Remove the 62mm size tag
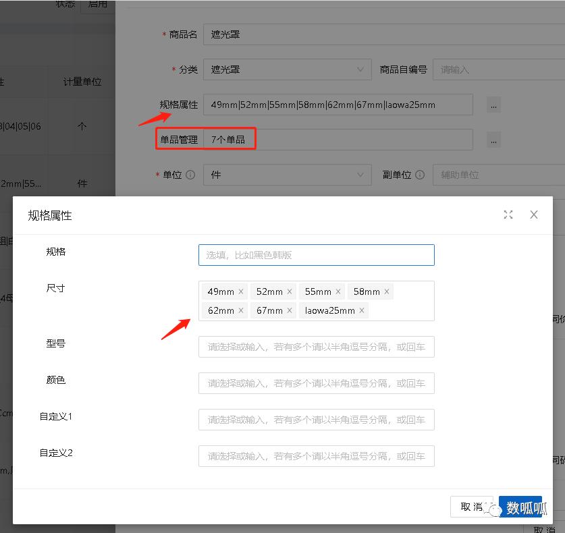This screenshot has height=533, width=565. 242,310
